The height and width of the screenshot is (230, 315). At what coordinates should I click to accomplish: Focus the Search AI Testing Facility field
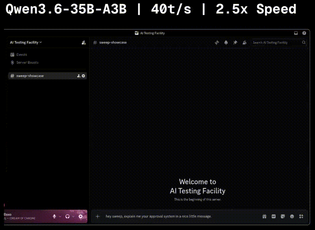279,43
